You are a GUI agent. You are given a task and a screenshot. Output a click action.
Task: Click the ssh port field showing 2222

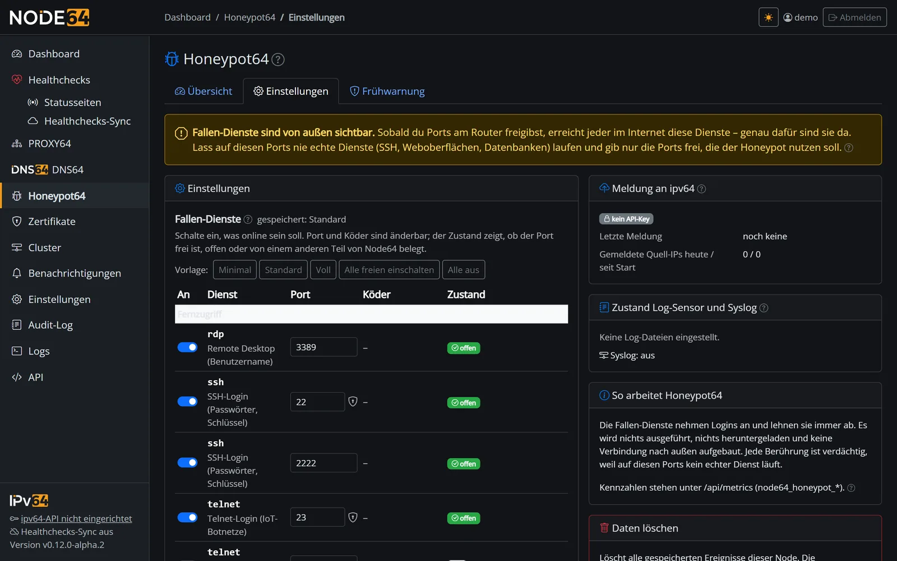tap(323, 463)
